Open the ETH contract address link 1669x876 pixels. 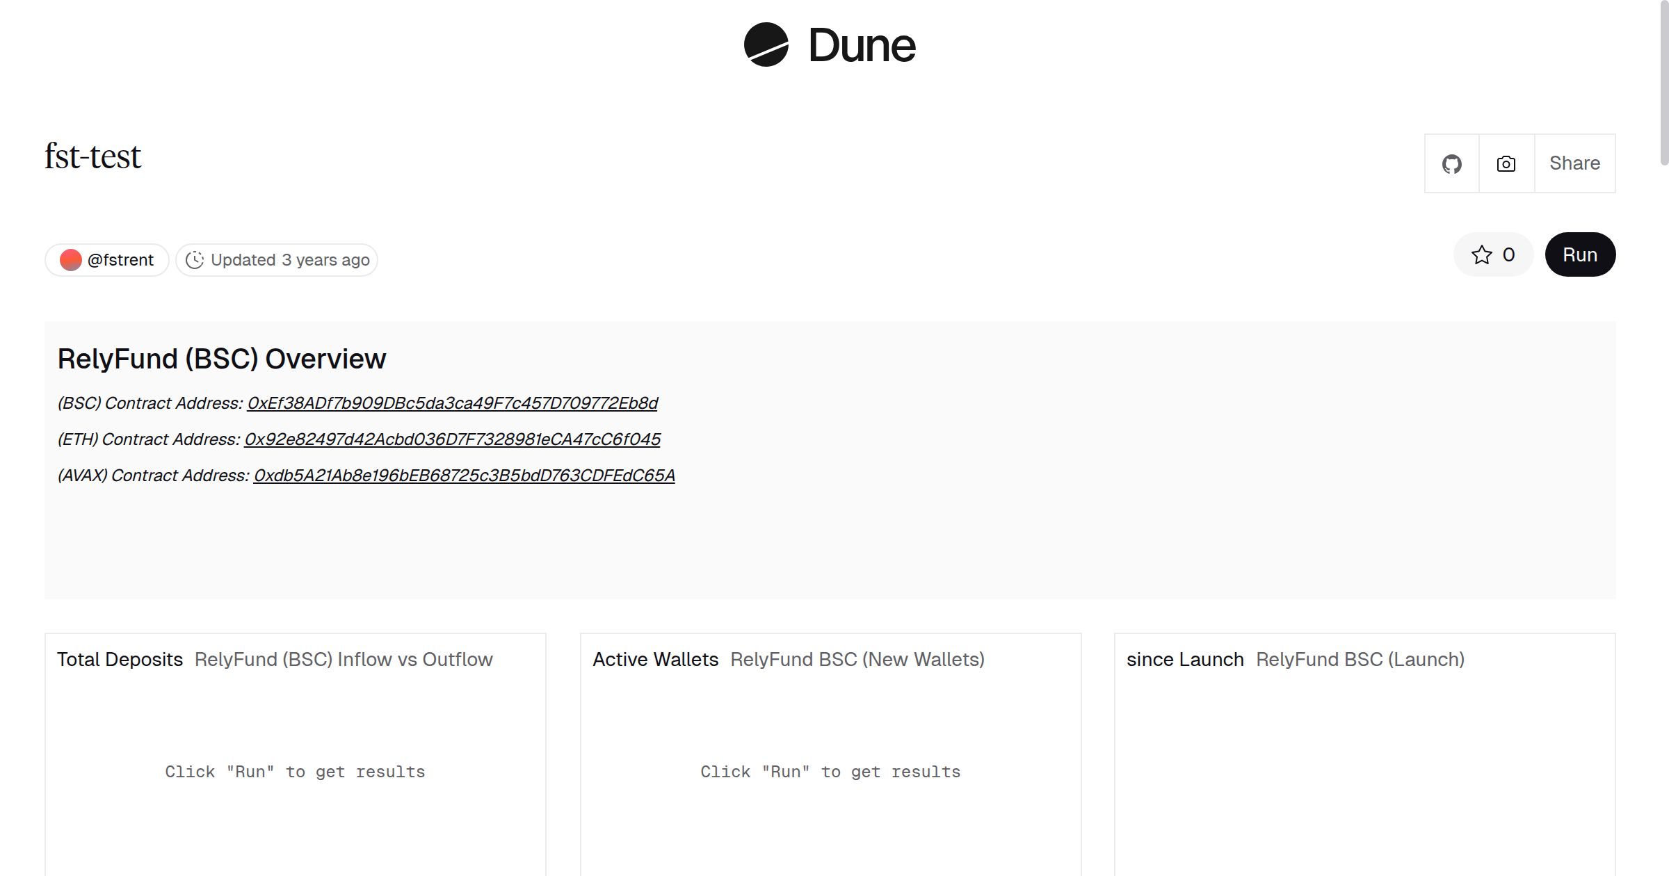click(x=452, y=439)
